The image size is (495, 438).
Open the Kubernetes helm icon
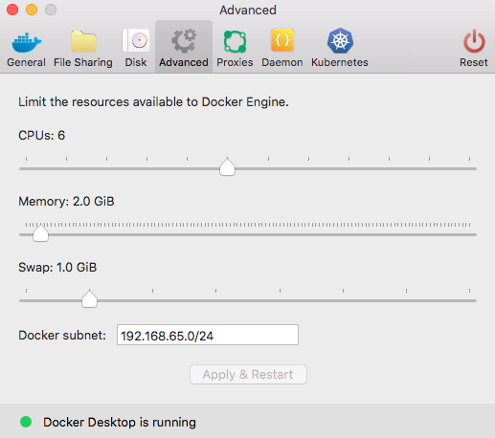tap(340, 40)
